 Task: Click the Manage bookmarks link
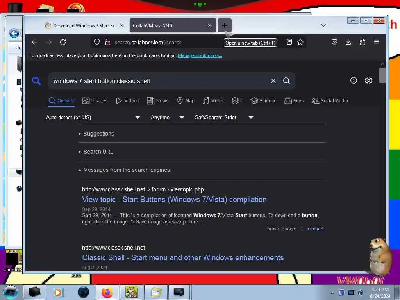(x=200, y=55)
